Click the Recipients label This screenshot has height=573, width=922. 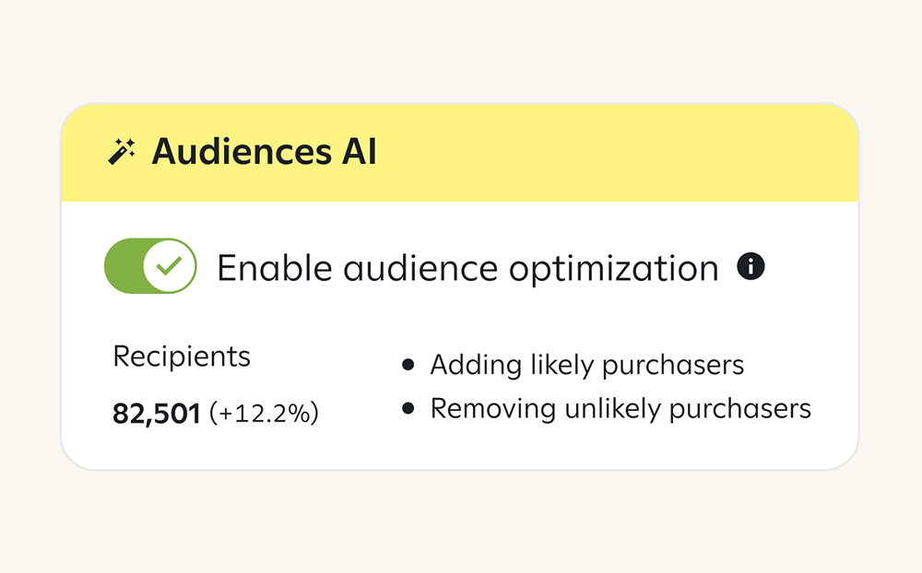pos(182,357)
